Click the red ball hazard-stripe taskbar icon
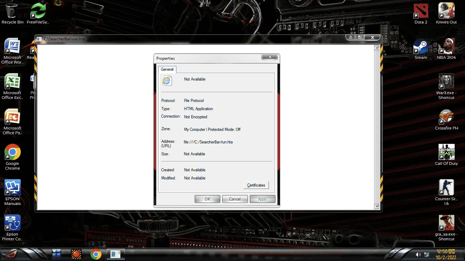This screenshot has width=465, height=261. pos(76,254)
